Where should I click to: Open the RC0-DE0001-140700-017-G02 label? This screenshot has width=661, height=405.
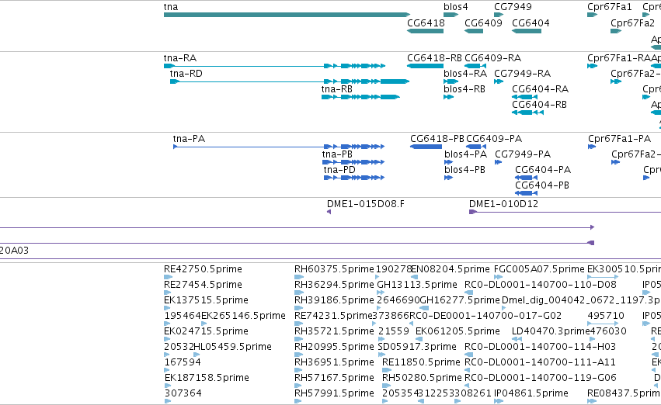[x=485, y=315]
